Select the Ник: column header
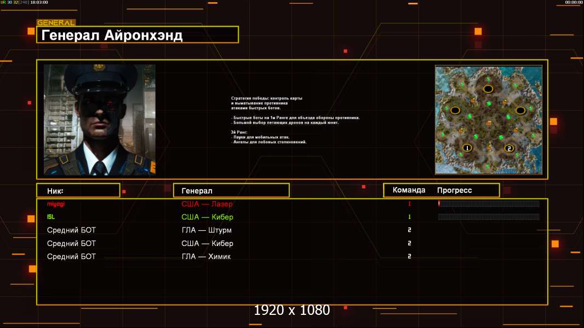This screenshot has width=584, height=328. (x=78, y=191)
